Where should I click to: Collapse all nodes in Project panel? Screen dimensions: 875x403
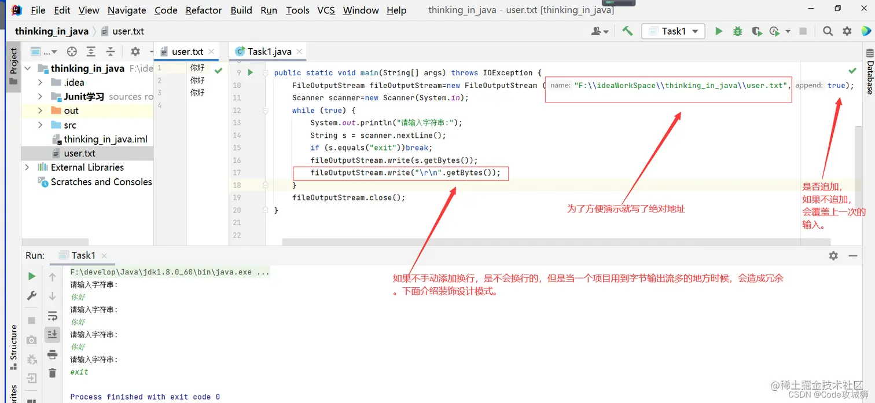[110, 52]
